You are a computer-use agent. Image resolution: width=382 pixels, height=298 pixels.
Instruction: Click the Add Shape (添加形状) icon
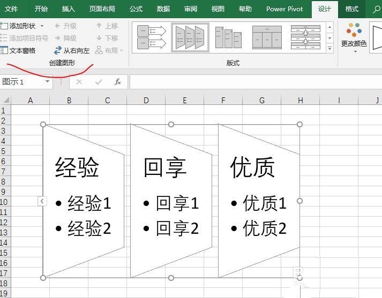[4, 26]
